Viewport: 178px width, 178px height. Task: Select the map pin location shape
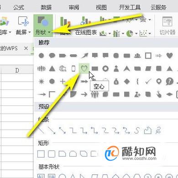159,81
